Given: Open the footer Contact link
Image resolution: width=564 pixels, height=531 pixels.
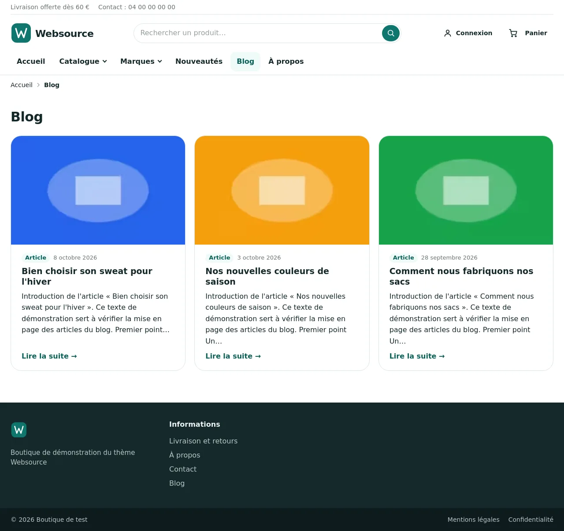Looking at the screenshot, I should coord(183,469).
